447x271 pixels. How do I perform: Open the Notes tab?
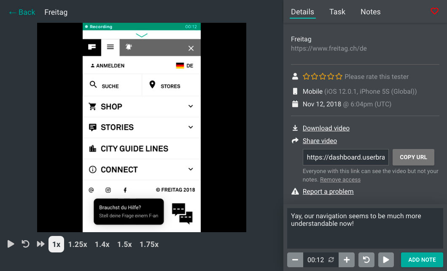click(371, 12)
